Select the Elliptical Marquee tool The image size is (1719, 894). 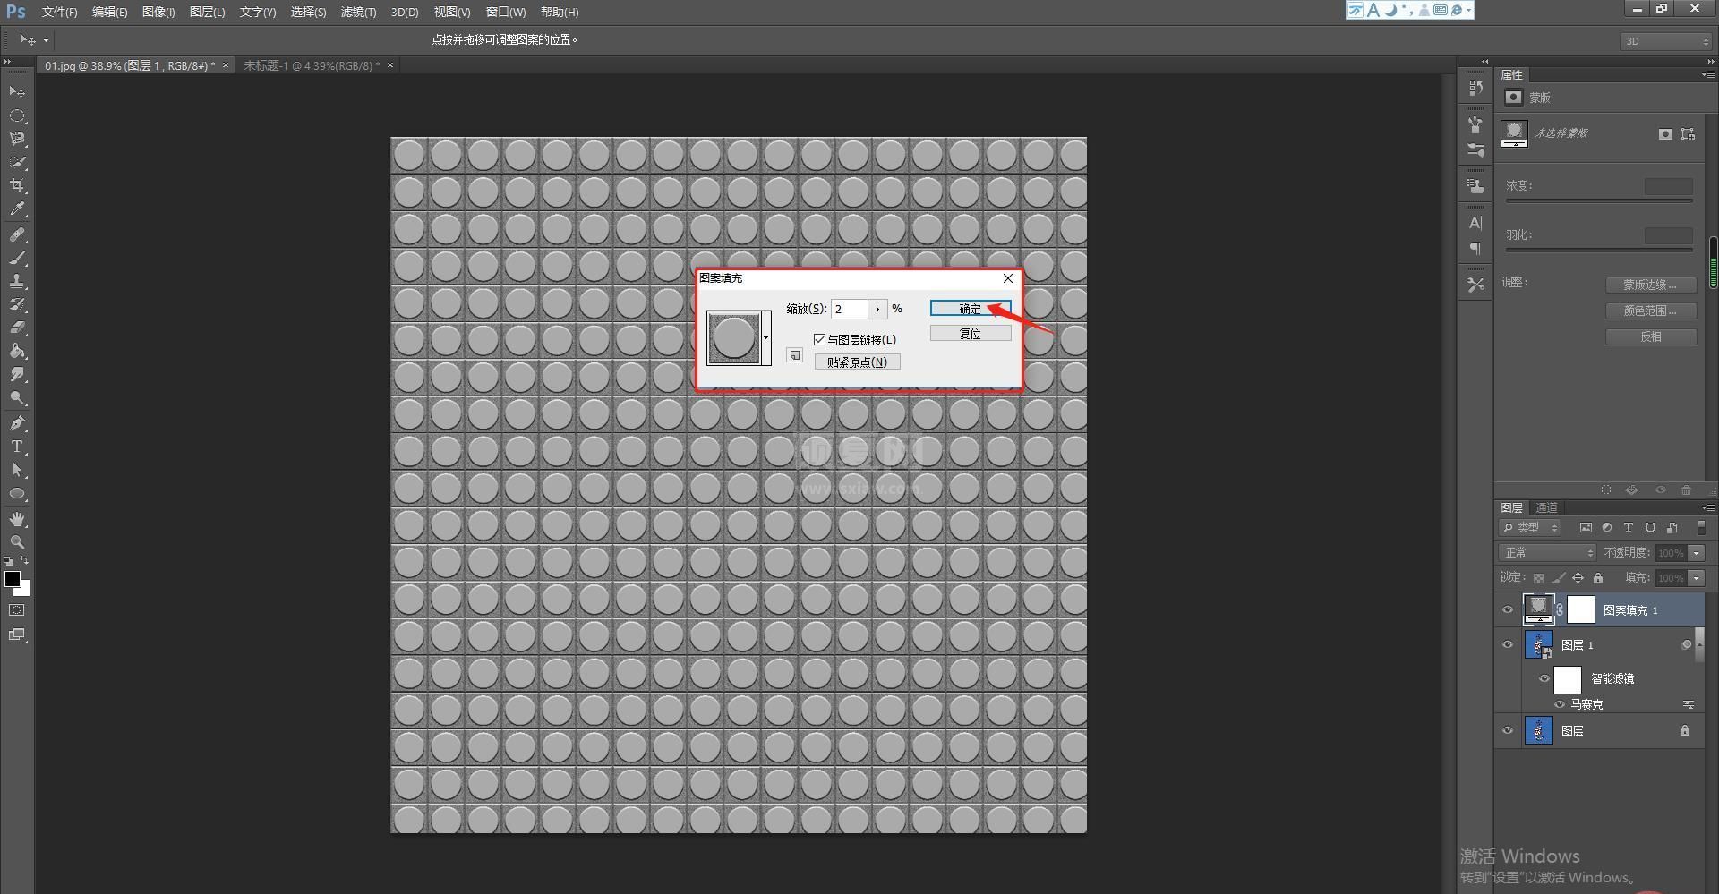(17, 115)
